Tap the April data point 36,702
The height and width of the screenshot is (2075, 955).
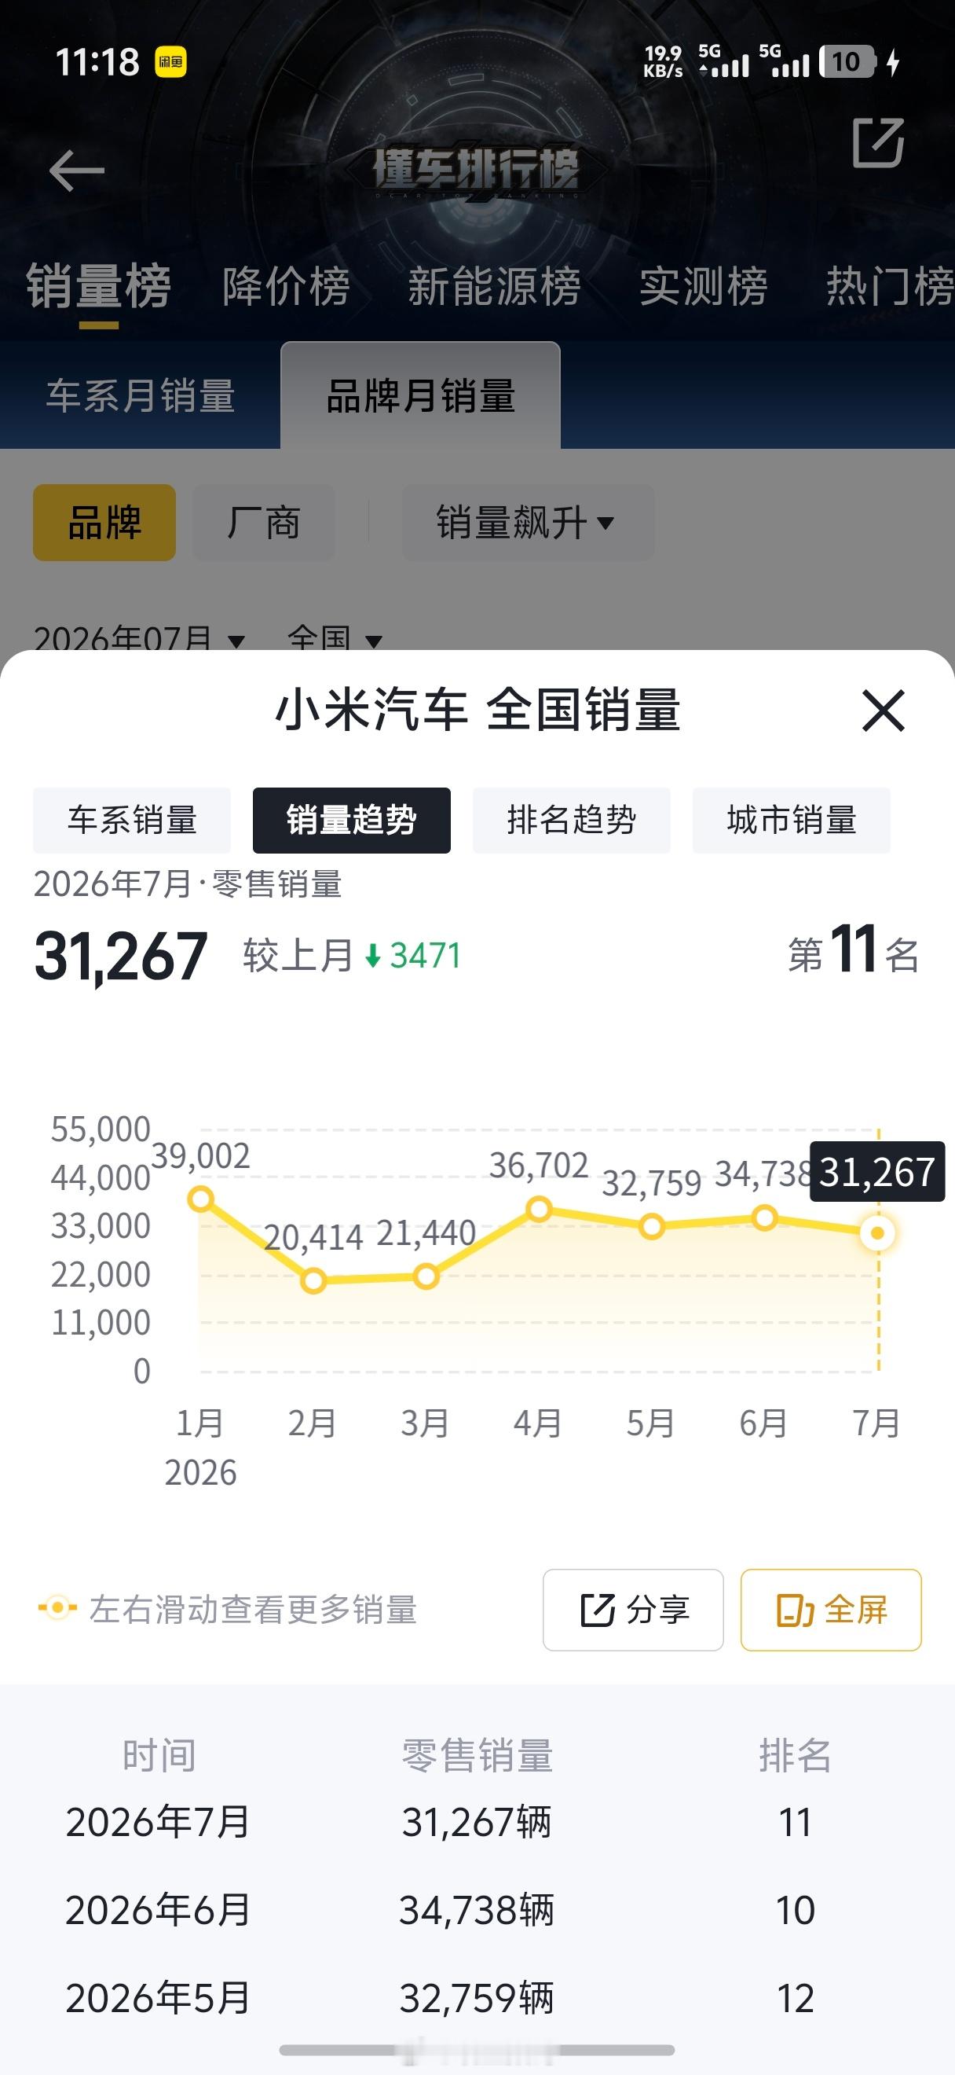click(539, 1209)
